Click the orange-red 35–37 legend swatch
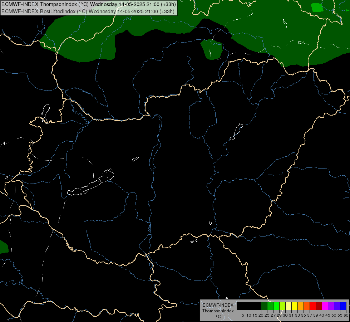This screenshot has height=322, width=350. point(307,306)
